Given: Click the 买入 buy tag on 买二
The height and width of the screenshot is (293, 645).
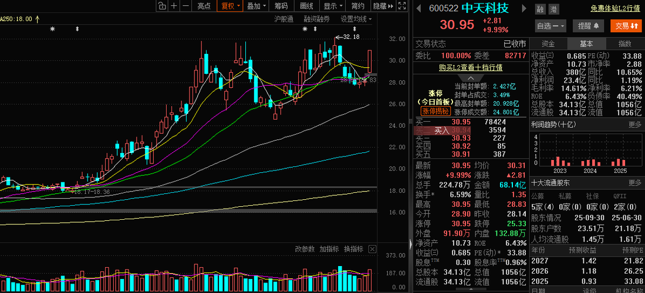Looking at the screenshot, I should tap(442, 130).
